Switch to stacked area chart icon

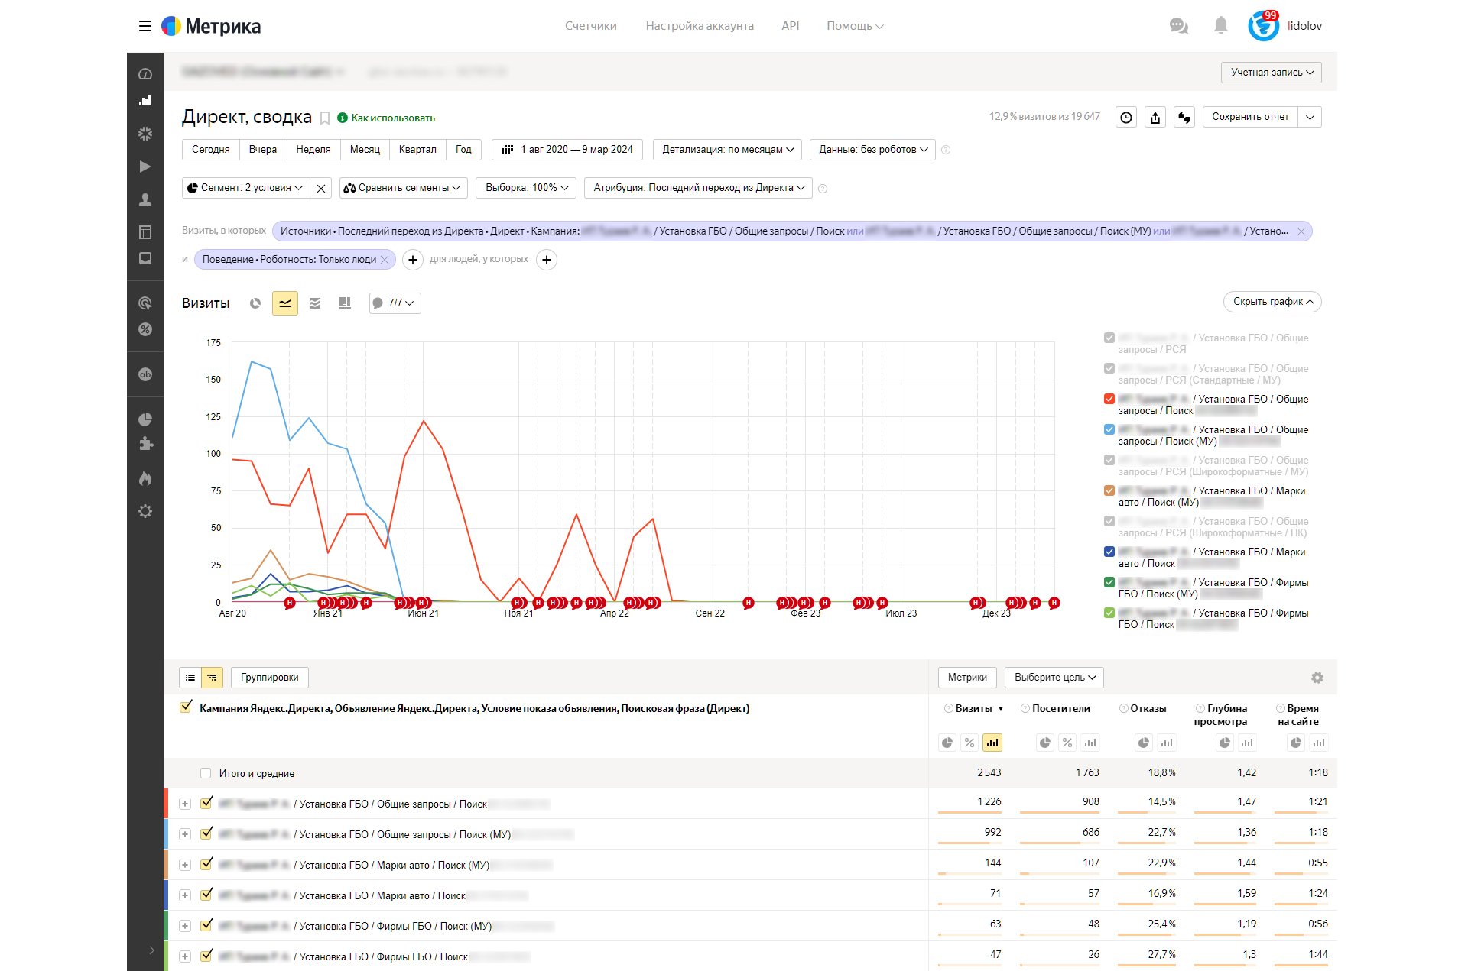coord(315,303)
